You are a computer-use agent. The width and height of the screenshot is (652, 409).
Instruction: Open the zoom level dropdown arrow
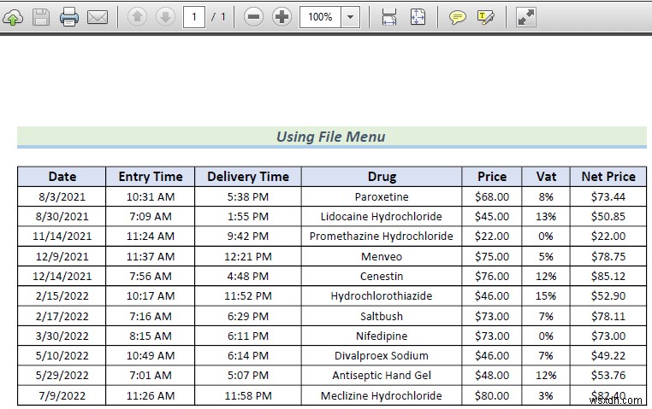coord(350,17)
